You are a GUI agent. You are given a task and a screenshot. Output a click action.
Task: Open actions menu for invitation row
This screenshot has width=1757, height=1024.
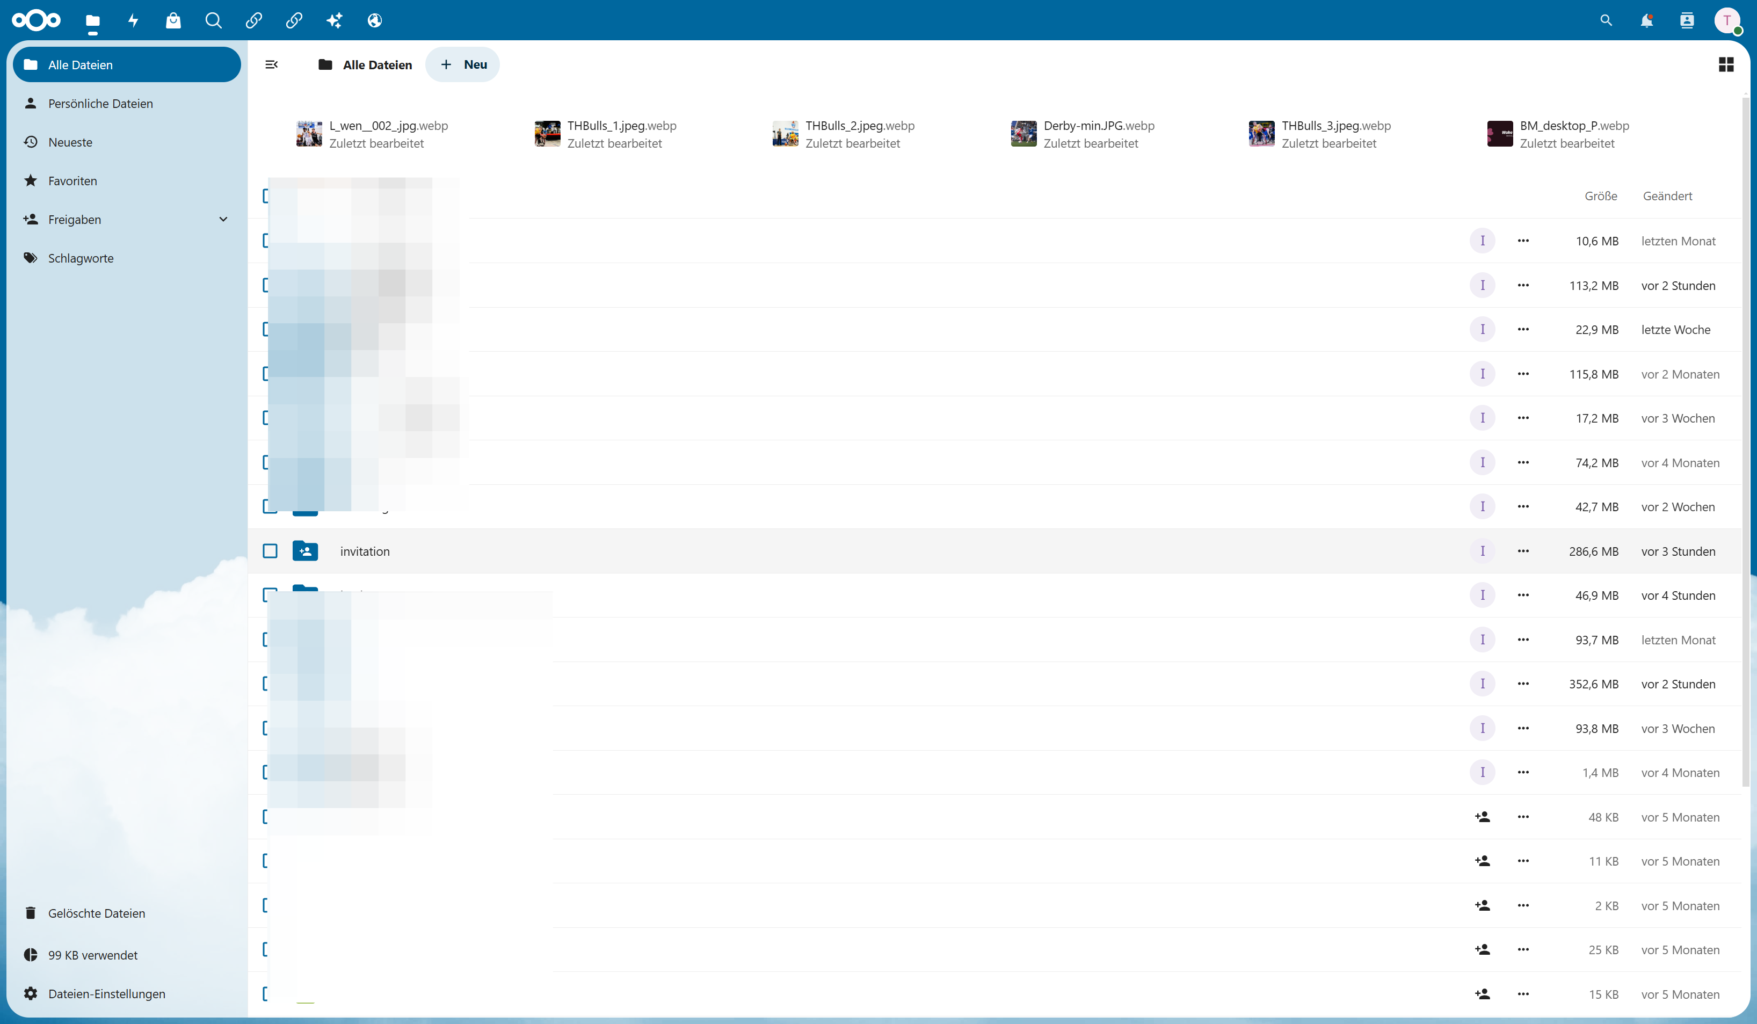click(1523, 551)
